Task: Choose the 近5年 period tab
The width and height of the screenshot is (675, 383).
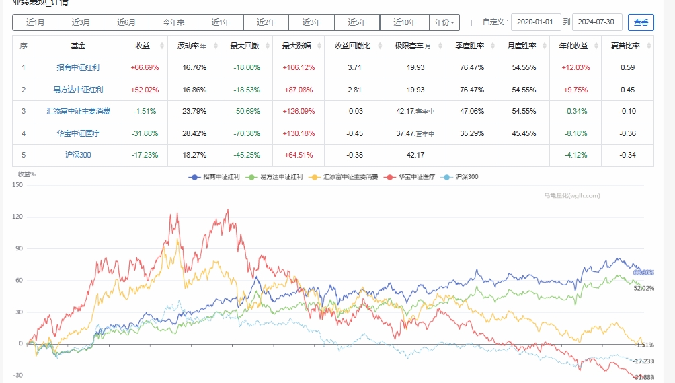Action: coord(356,22)
